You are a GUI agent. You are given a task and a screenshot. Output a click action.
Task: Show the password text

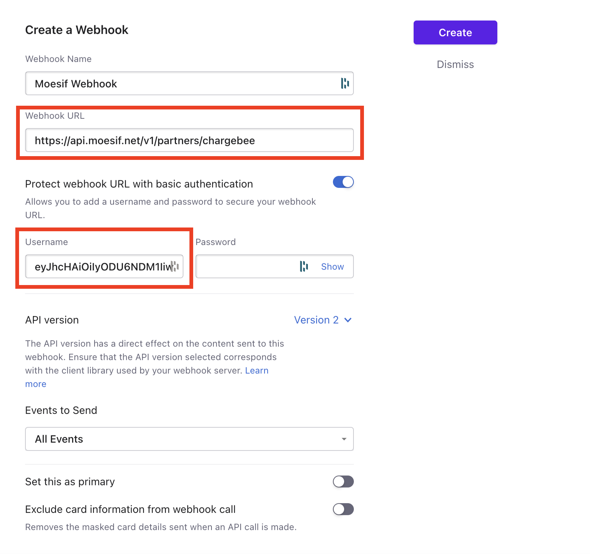[332, 267]
